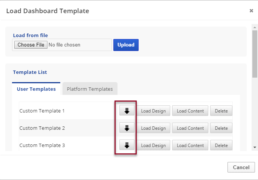This screenshot has height=180, width=258.
Task: Delete Custom Template 1
Action: (221, 111)
